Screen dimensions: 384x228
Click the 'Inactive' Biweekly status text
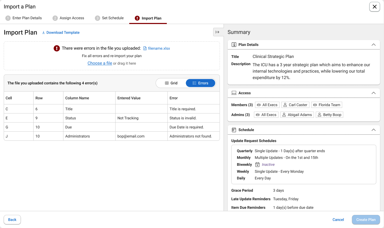[268, 165]
